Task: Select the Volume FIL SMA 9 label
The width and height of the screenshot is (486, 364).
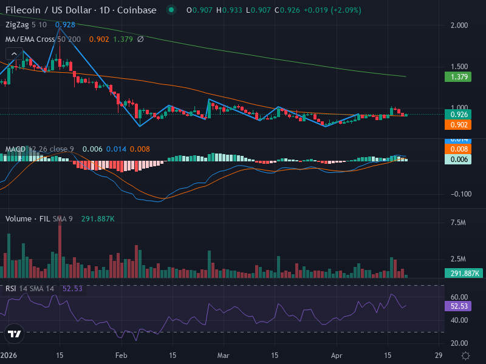Action: pyautogui.click(x=39, y=219)
